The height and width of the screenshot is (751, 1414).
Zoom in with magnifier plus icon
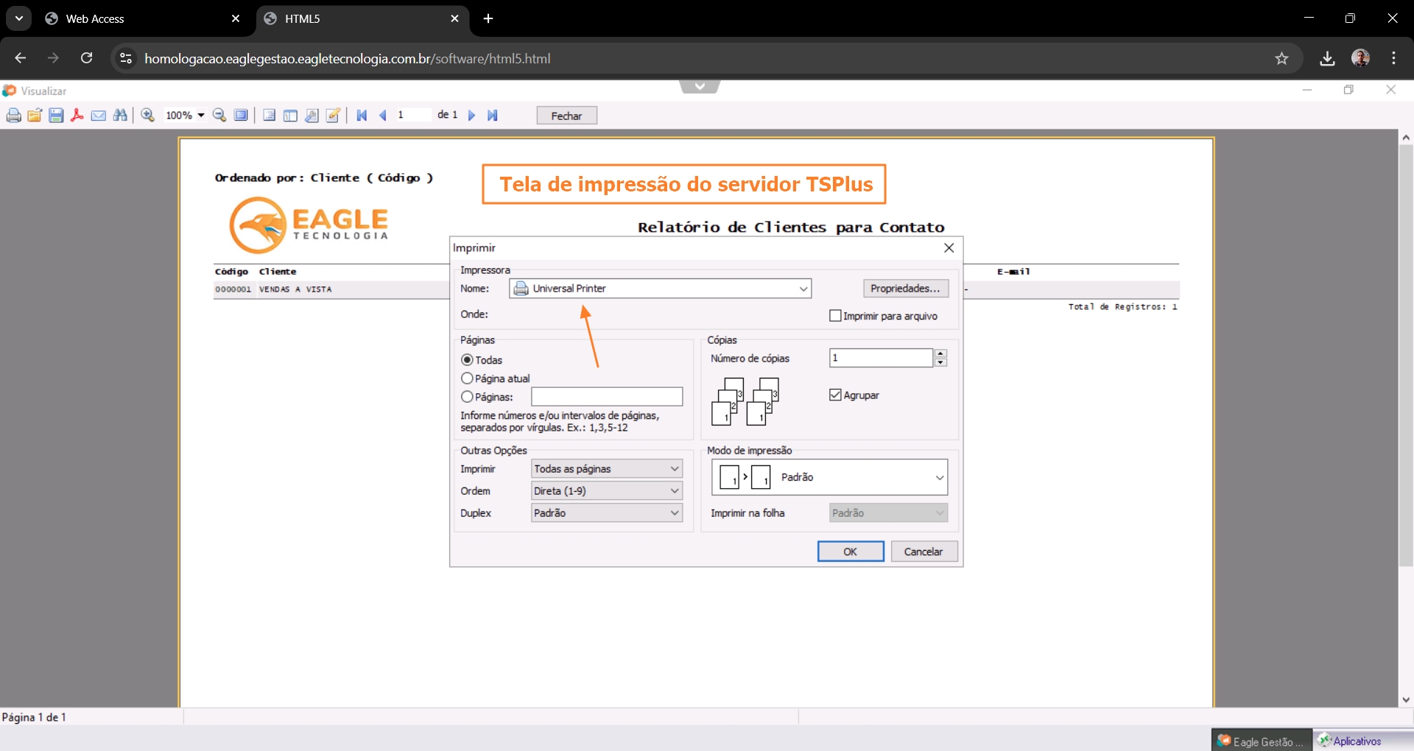pos(148,116)
